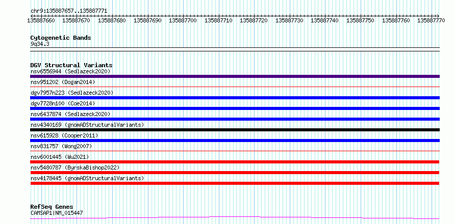
Task: Click the 135887700 ruler tick label
Action: pyautogui.click(x=183, y=20)
